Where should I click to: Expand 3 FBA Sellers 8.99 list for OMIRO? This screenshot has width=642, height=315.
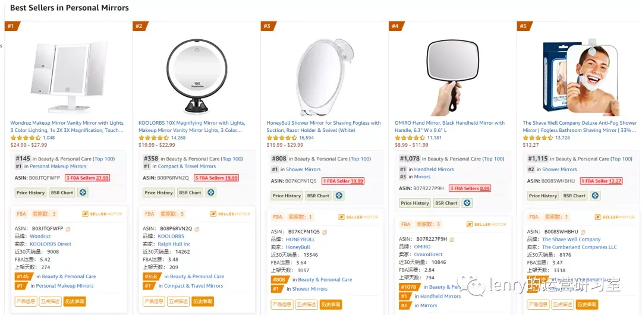point(470,188)
